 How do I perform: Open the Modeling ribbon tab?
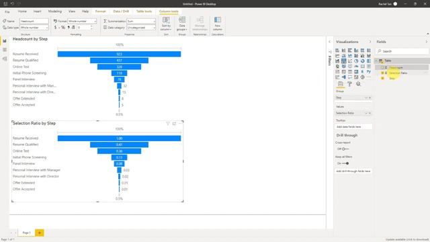(55, 11)
